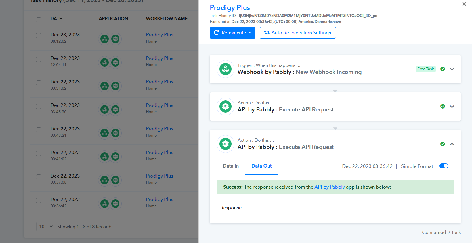Screen dimensions: 472x243
Task: Close the Prodigy Plus task details panel
Action: [x=464, y=4]
